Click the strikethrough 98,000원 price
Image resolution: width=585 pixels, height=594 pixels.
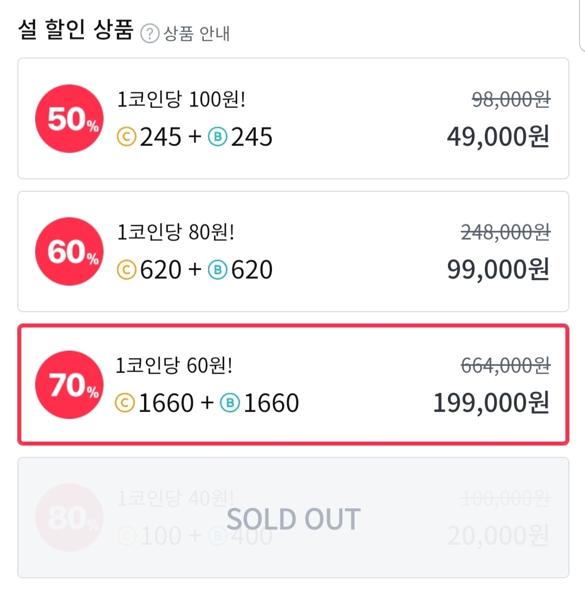click(511, 100)
